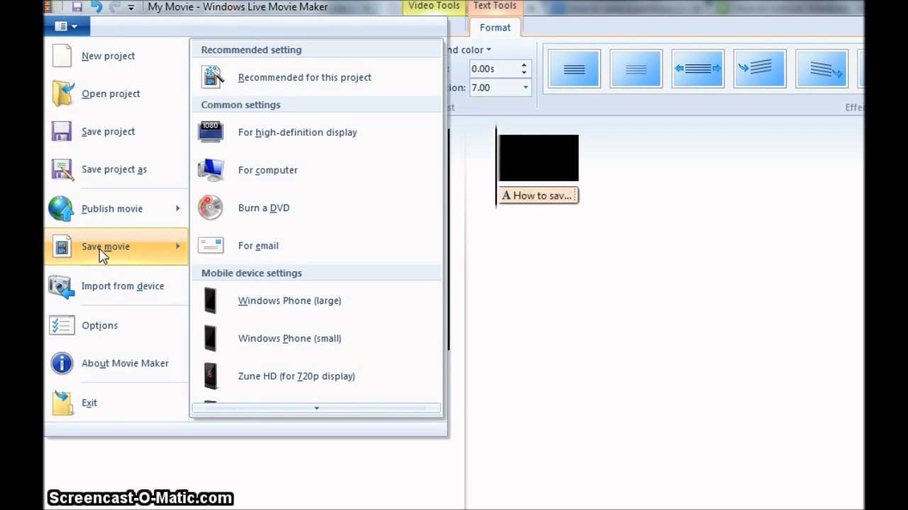Open the Customize Quick Access Toolbar arrow
This screenshot has height=510, width=908.
131,8
